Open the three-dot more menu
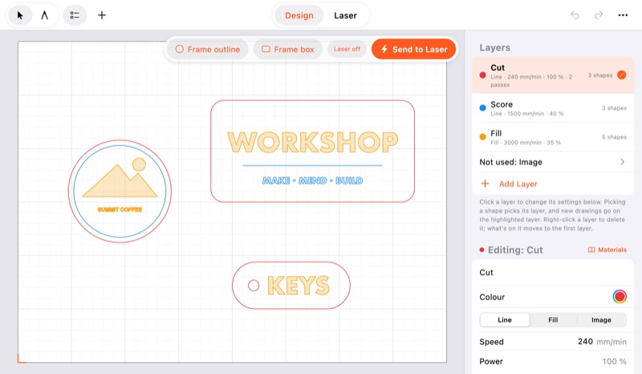Image resolution: width=642 pixels, height=374 pixels. (623, 15)
